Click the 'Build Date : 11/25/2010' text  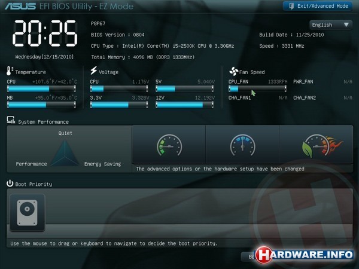(291, 35)
